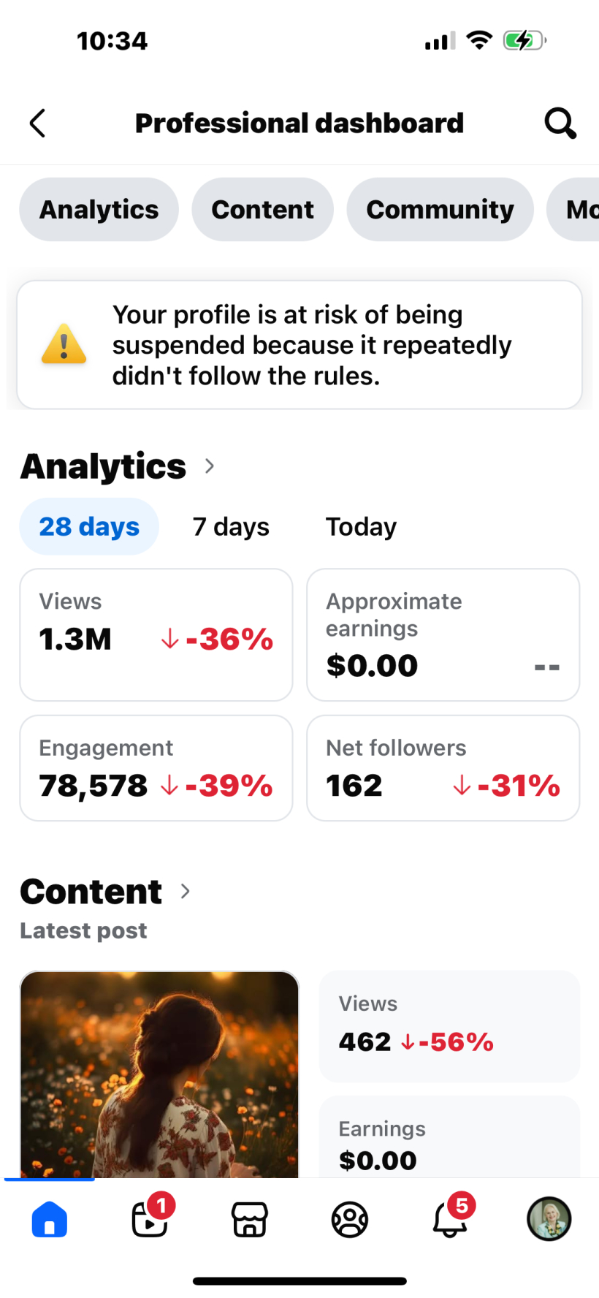Image resolution: width=599 pixels, height=1298 pixels.
Task: Open the Groups icon in bottom bar
Action: 350,1219
